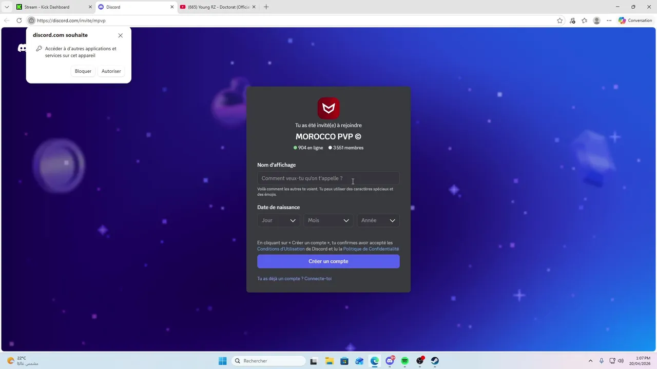The image size is (657, 369).
Task: Open Outlook mail app from the taskbar
Action: pyautogui.click(x=359, y=361)
